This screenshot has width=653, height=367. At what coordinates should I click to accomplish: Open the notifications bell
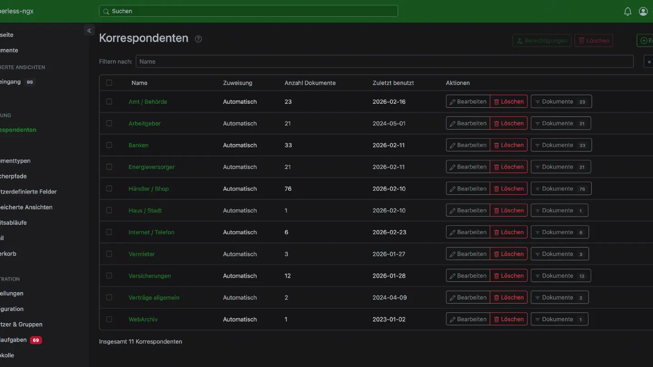[628, 11]
